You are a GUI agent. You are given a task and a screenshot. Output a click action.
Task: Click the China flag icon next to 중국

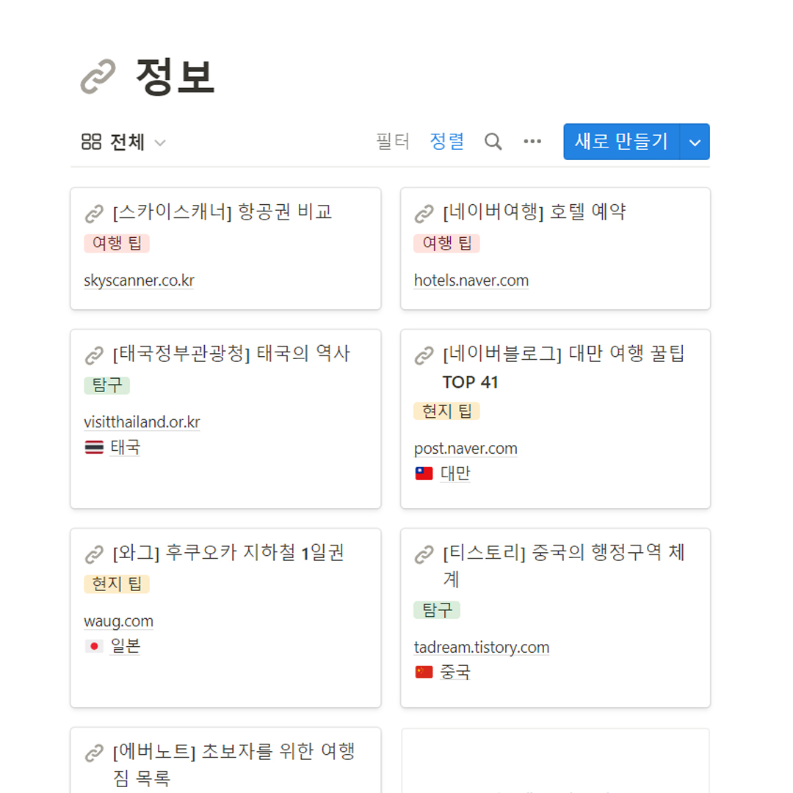(x=424, y=672)
